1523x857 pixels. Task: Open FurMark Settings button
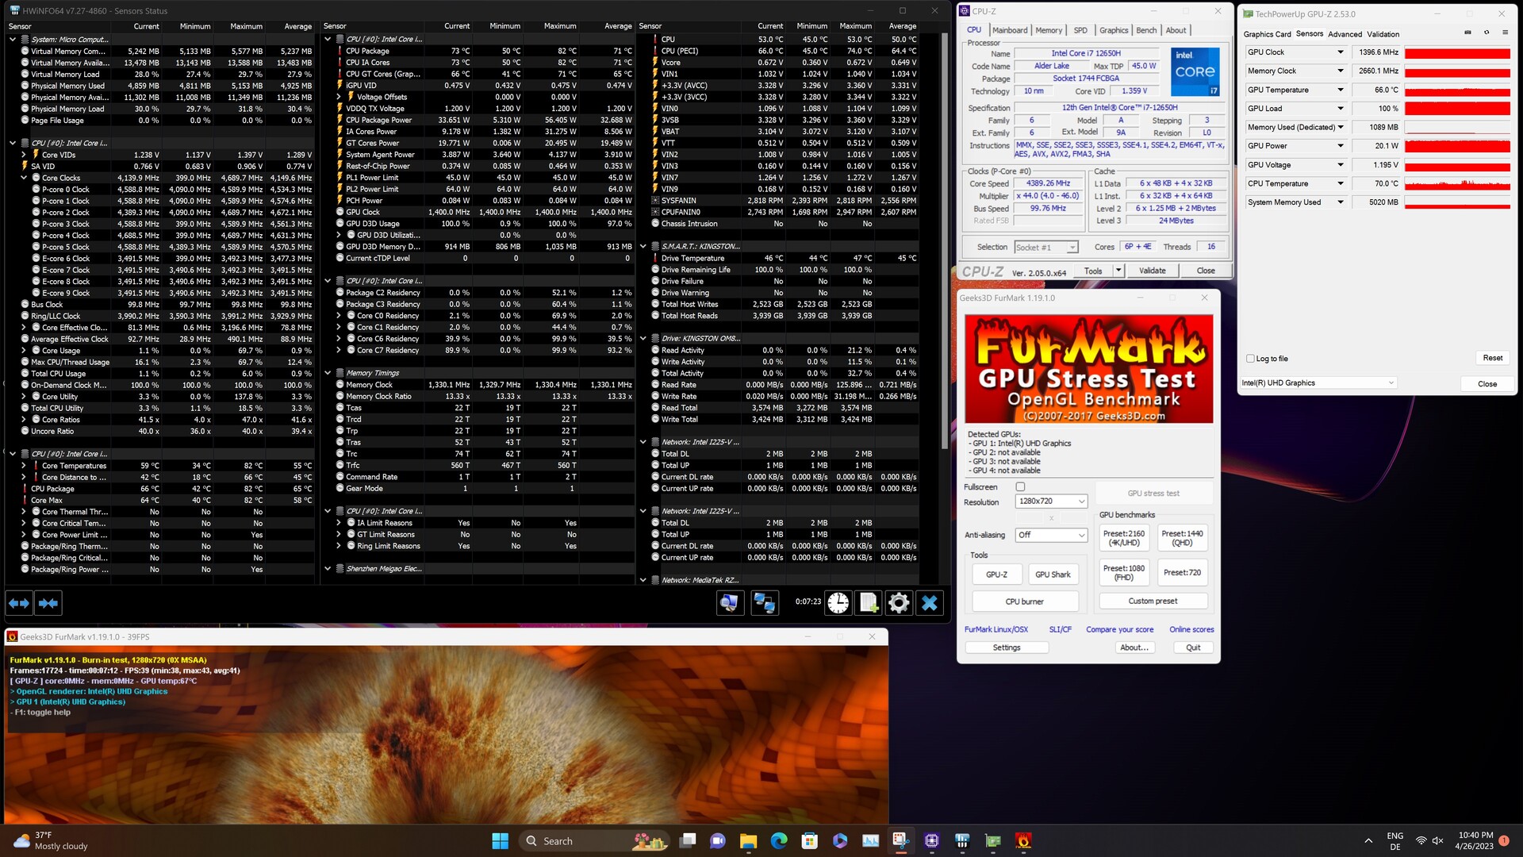[1007, 648]
